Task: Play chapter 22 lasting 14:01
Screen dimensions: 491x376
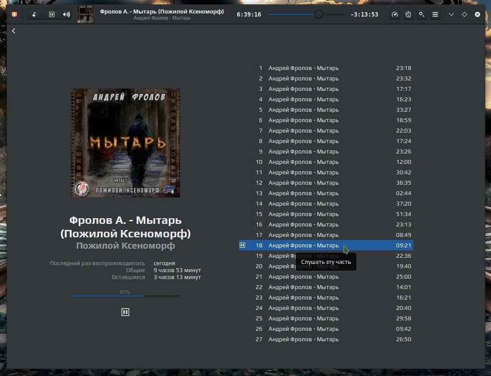Action: (326, 287)
